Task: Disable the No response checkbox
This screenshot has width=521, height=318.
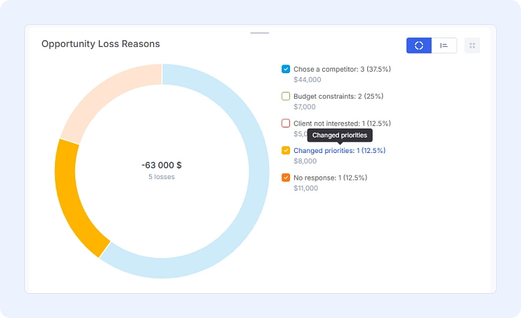Action: click(286, 178)
